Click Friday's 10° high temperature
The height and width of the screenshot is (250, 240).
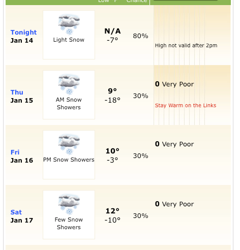pyautogui.click(x=112, y=151)
